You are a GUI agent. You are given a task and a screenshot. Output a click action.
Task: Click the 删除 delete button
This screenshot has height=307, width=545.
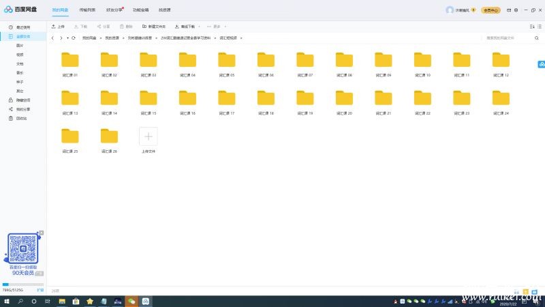126,27
